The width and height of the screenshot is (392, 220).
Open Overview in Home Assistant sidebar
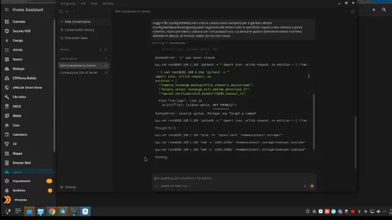pos(28,22)
